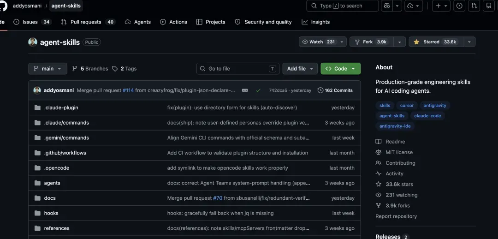Switch to the Projects tab
The height and width of the screenshot is (239, 498).
pos(211,22)
